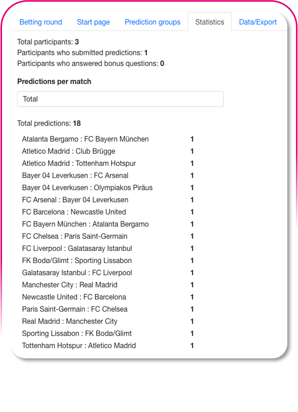Click Atletico Madrid : Tottenham Hotspur match
Screen dimensions: 298x412
pyautogui.click(x=79, y=163)
